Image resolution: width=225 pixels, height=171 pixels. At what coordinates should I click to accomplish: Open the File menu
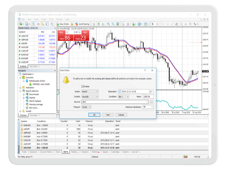tap(23, 19)
